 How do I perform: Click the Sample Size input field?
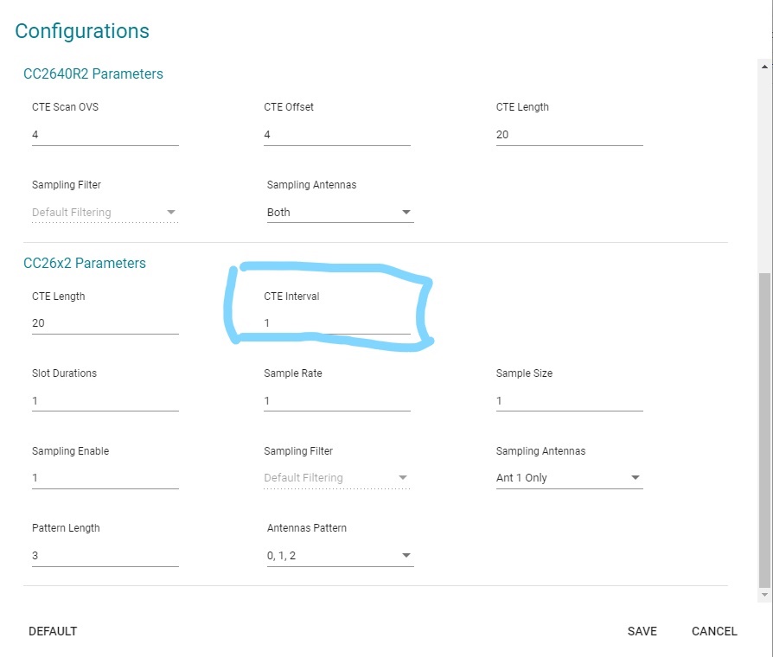pos(569,401)
